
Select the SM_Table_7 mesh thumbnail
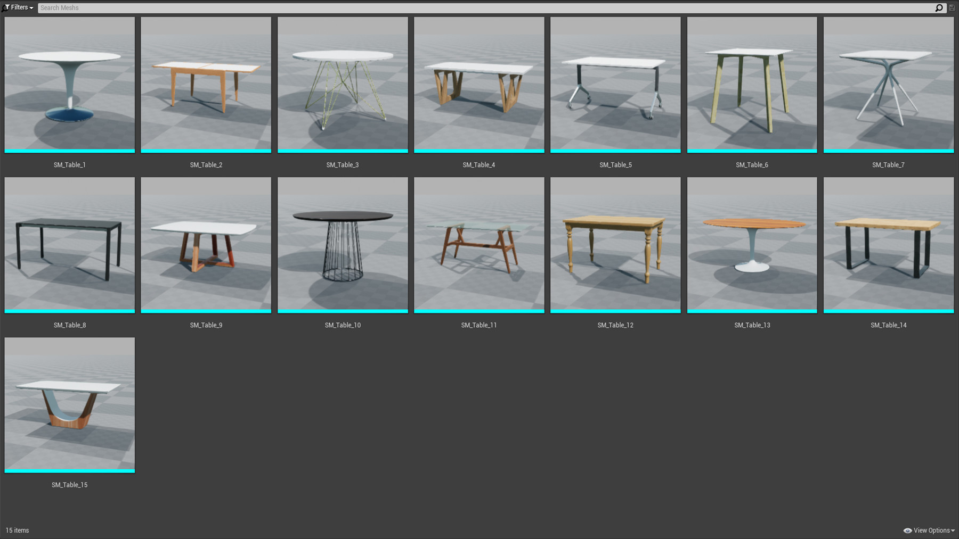pos(889,85)
